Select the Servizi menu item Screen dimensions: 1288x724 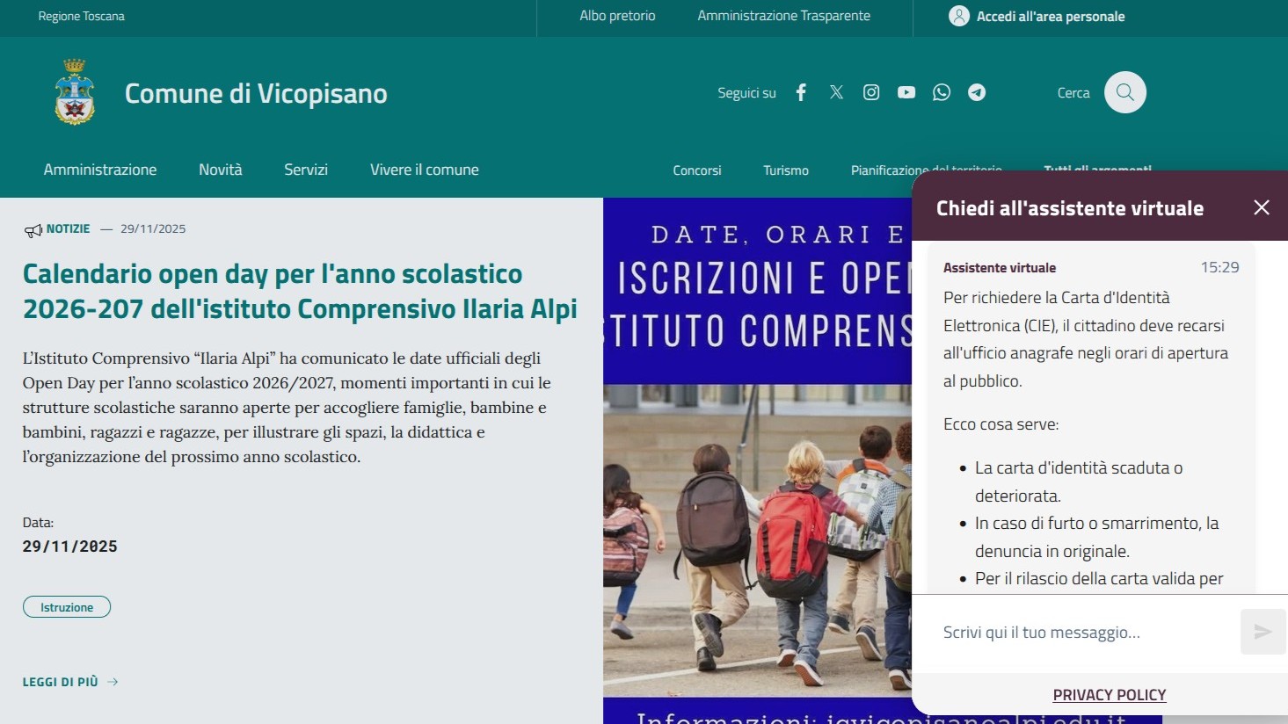click(306, 170)
